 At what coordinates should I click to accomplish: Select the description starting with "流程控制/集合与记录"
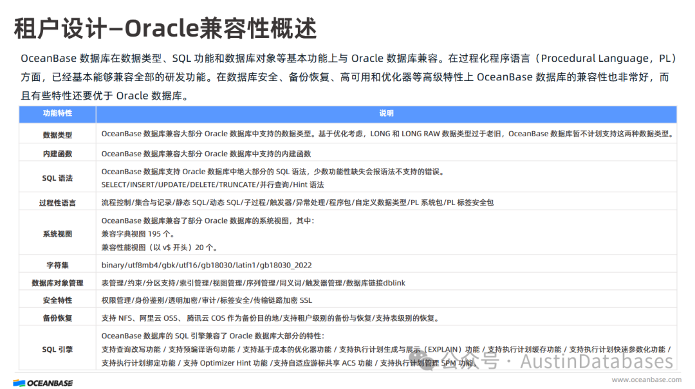point(297,203)
